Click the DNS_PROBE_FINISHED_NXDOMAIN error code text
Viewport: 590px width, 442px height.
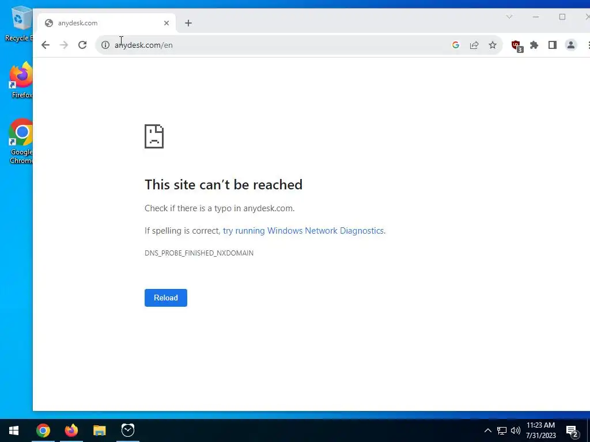199,253
